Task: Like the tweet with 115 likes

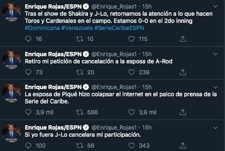Action: pos(131,39)
